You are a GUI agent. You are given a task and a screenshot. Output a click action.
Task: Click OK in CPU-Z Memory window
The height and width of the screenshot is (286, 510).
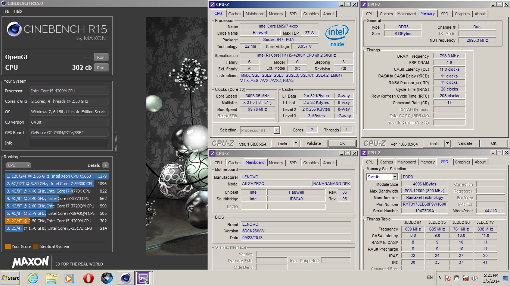click(494, 143)
